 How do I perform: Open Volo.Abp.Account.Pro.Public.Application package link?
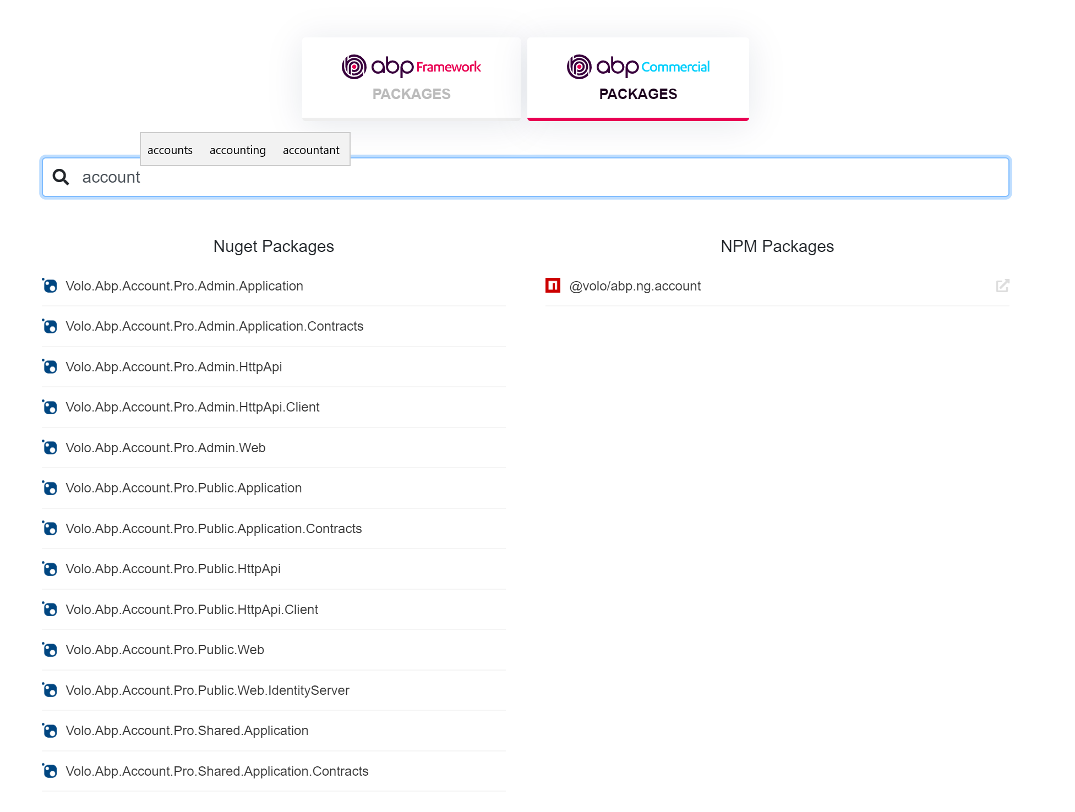tap(183, 488)
